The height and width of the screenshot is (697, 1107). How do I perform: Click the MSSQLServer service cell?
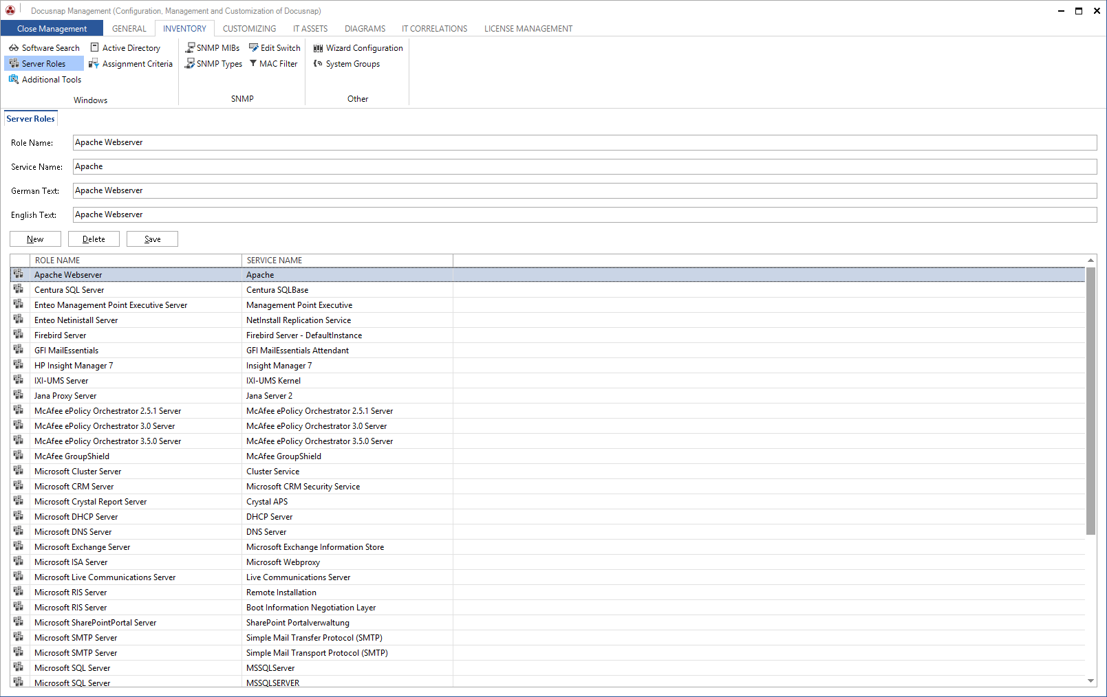(x=347, y=668)
